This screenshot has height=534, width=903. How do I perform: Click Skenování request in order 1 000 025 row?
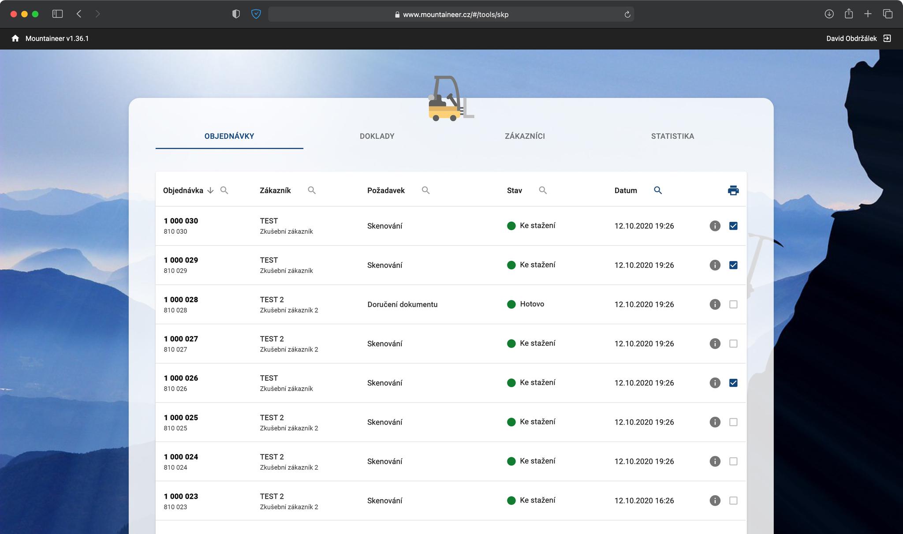[384, 422]
